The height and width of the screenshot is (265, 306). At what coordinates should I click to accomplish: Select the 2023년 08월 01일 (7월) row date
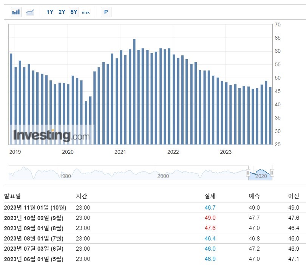pyautogui.click(x=34, y=239)
